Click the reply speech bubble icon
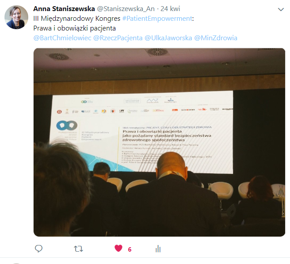The width and height of the screenshot is (290, 264). click(38, 249)
